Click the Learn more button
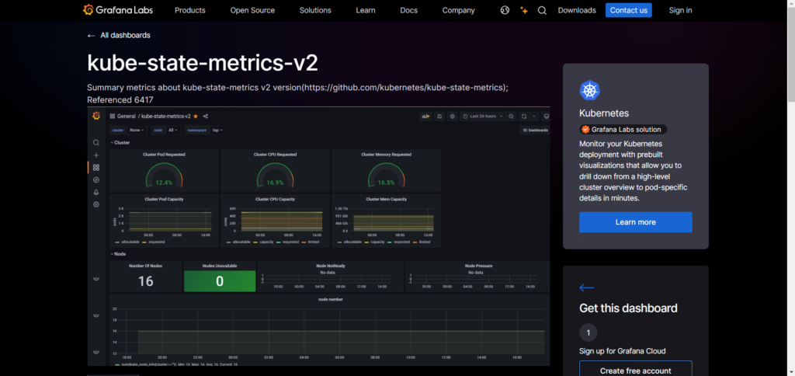This screenshot has height=376, width=795. pos(636,222)
